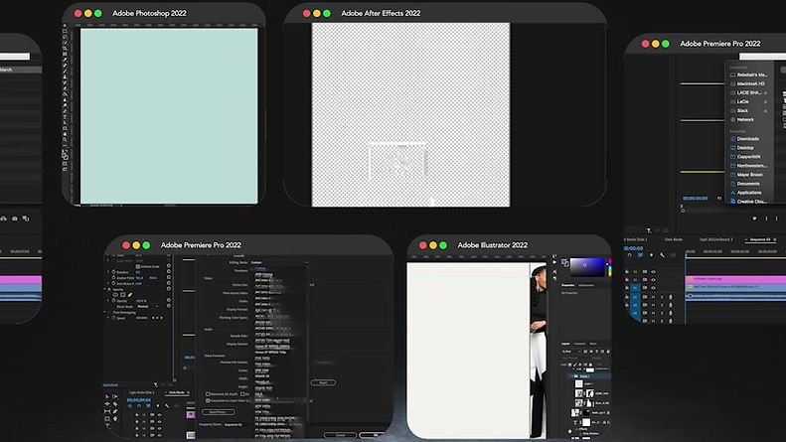Open the Blend Mode Normal dropdown

[x=148, y=306]
